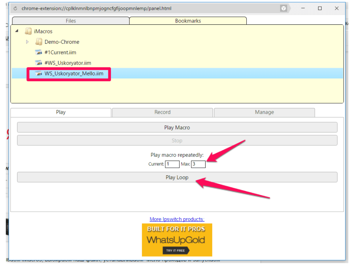The height and width of the screenshot is (267, 353).
Task: Open the Manage tab
Action: (264, 112)
